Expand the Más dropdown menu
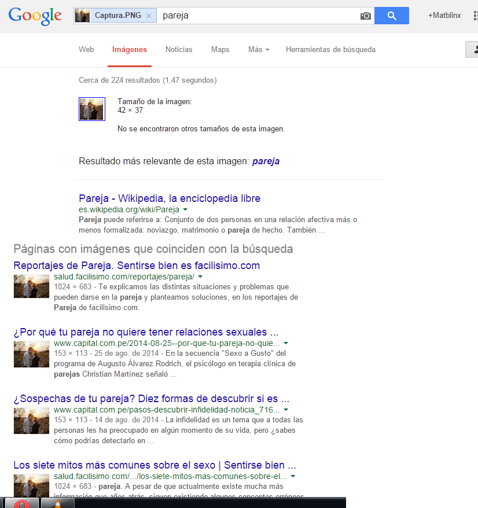478x508 pixels. 259,50
